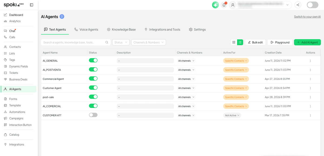Switch to the Voice Agents tab
This screenshot has height=156, width=324.
pos(86,29)
